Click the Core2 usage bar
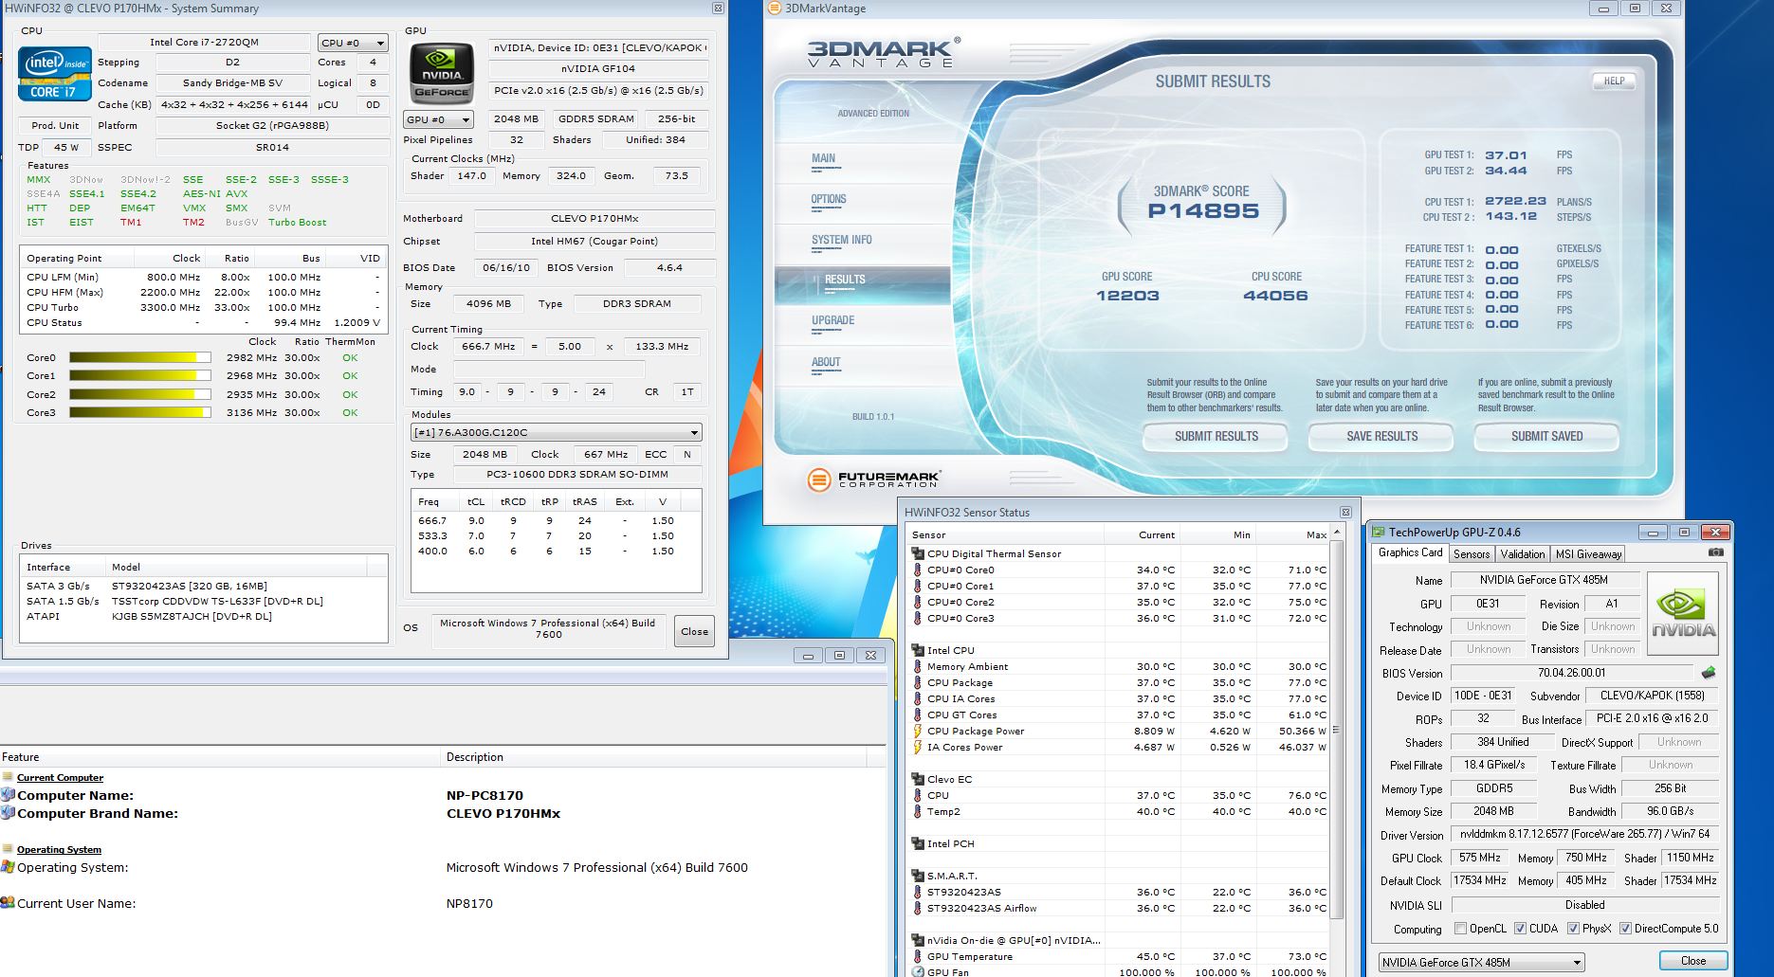This screenshot has width=1774, height=977. pyautogui.click(x=139, y=395)
